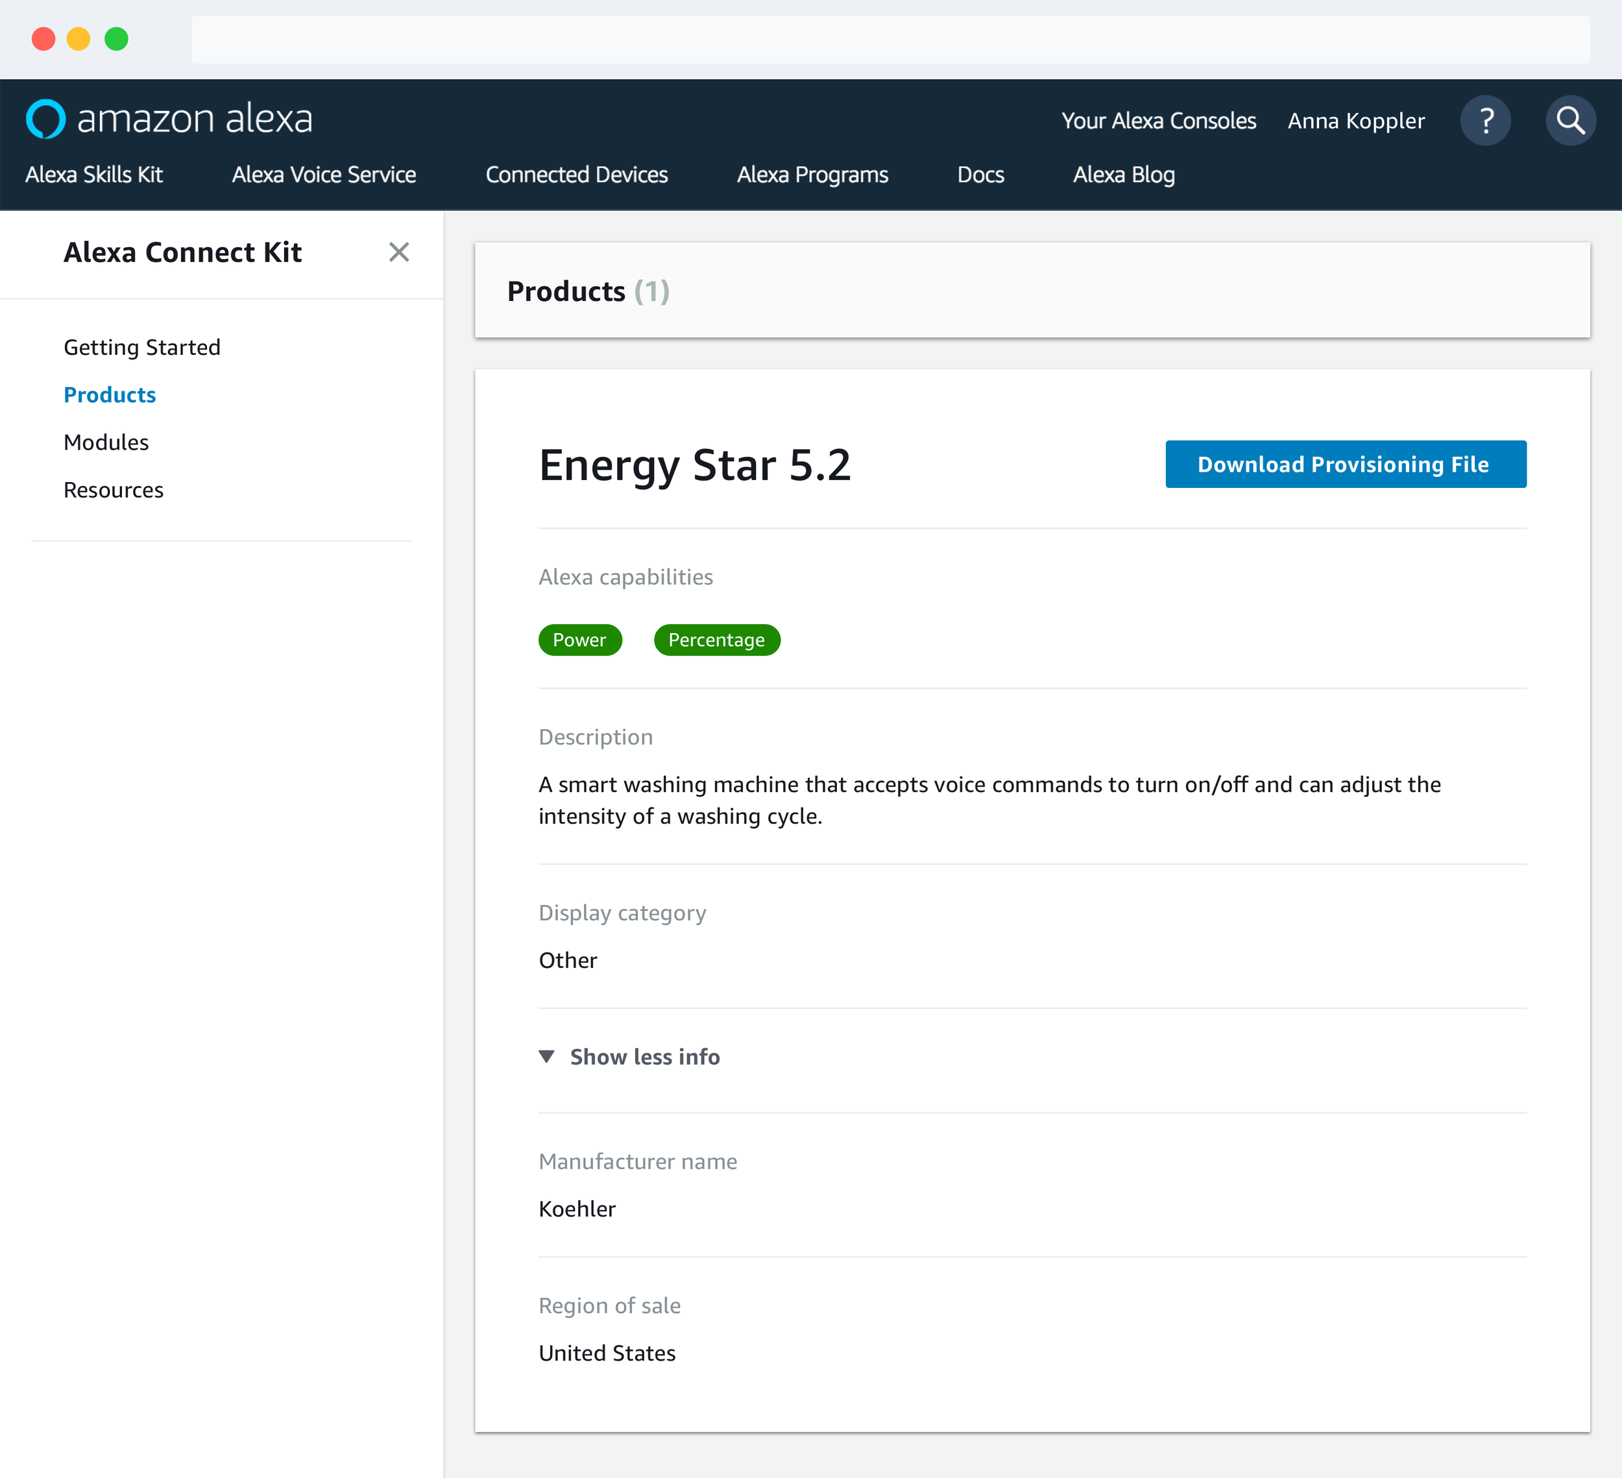1622x1478 pixels.
Task: Open Your Alexa Consoles dropdown
Action: click(1157, 121)
